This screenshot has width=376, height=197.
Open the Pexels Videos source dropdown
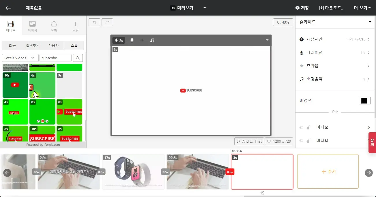[x=20, y=58]
